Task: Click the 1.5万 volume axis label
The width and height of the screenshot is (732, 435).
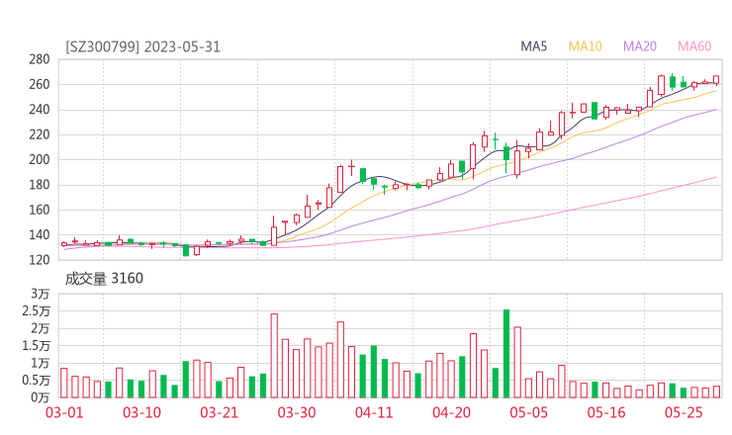Action: coord(36,345)
